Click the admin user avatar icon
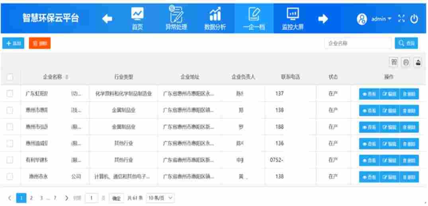 (362, 19)
